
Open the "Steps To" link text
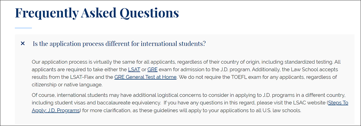tap(338, 103)
